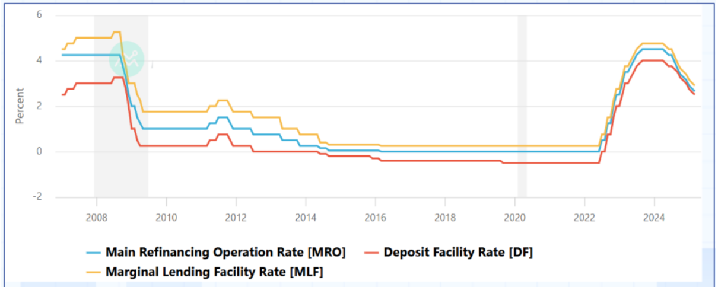Click the y-axis value 6
Image resolution: width=718 pixels, height=287 pixels.
click(39, 14)
